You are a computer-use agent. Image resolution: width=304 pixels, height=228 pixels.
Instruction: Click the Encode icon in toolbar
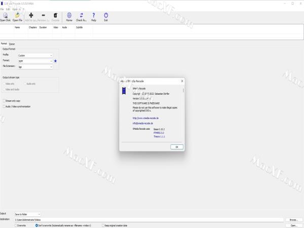[55, 15]
